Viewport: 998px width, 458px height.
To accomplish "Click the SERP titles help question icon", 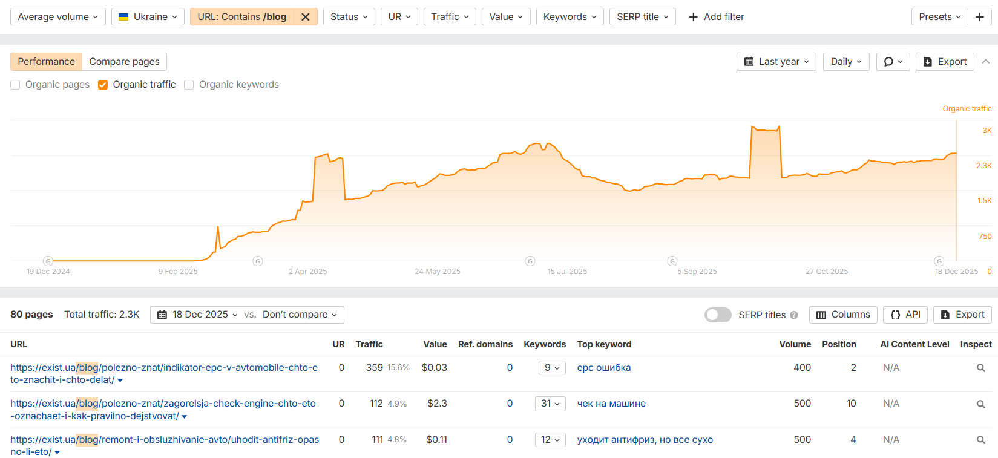I will [794, 315].
